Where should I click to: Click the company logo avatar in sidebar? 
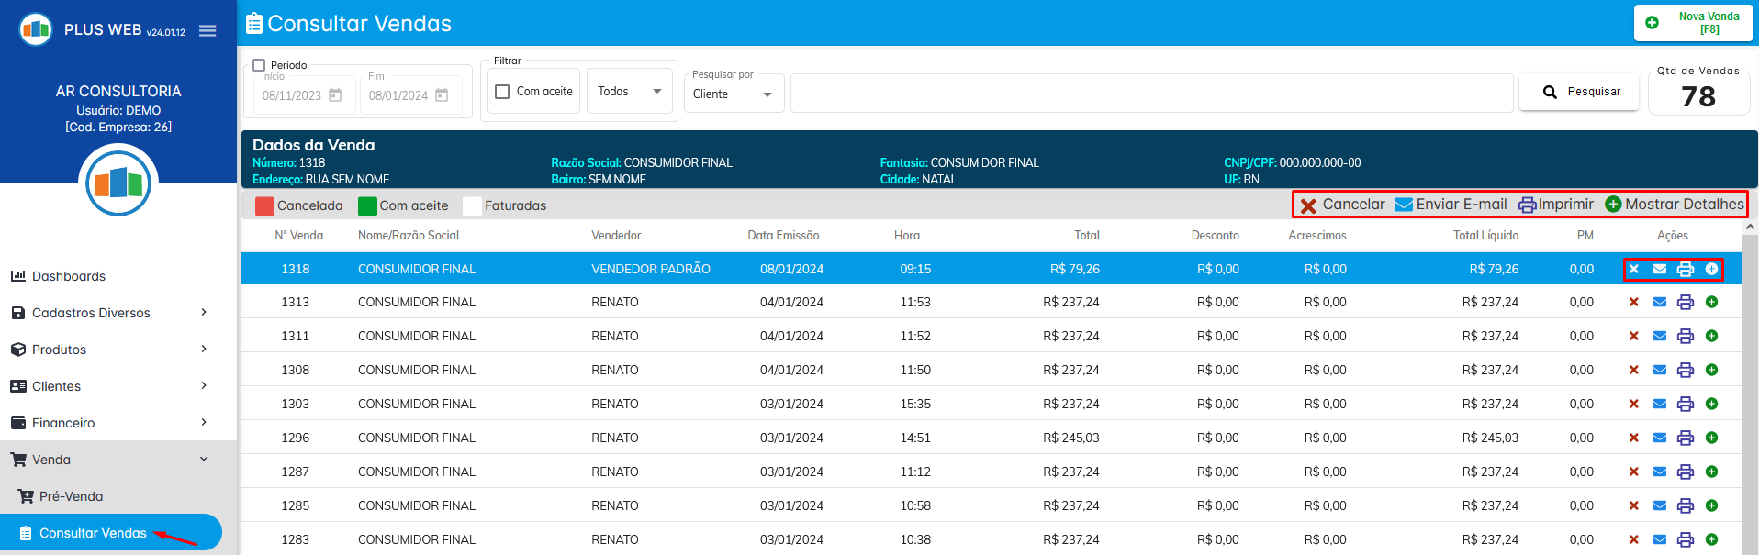point(118,183)
